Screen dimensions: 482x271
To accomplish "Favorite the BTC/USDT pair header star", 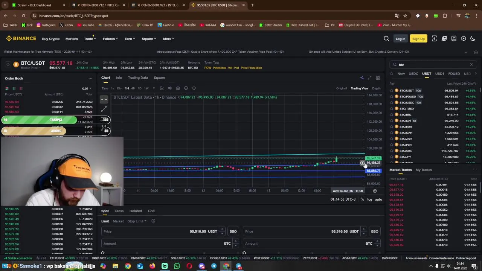I will 8,65.
